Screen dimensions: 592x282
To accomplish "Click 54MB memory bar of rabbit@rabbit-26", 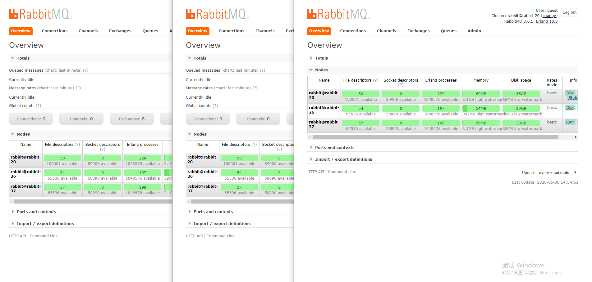I will [x=481, y=108].
